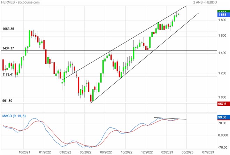This screenshot has height=155, width=230.
Task: Click the 1 000 price axis label
Action: click(x=222, y=97)
